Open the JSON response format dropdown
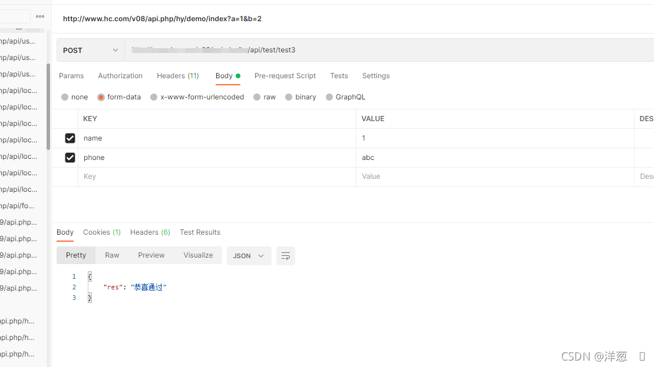The width and height of the screenshot is (654, 367). click(249, 256)
